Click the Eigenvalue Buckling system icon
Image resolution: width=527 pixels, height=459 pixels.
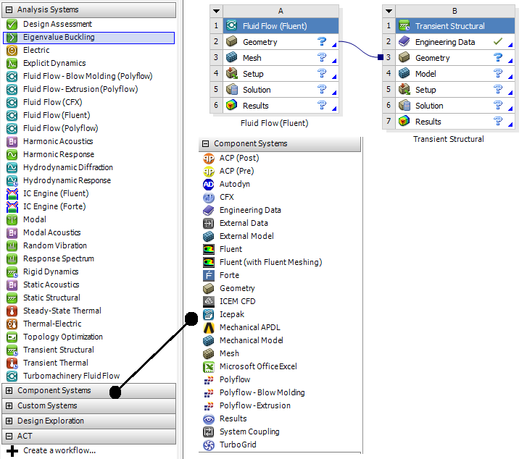coord(12,38)
